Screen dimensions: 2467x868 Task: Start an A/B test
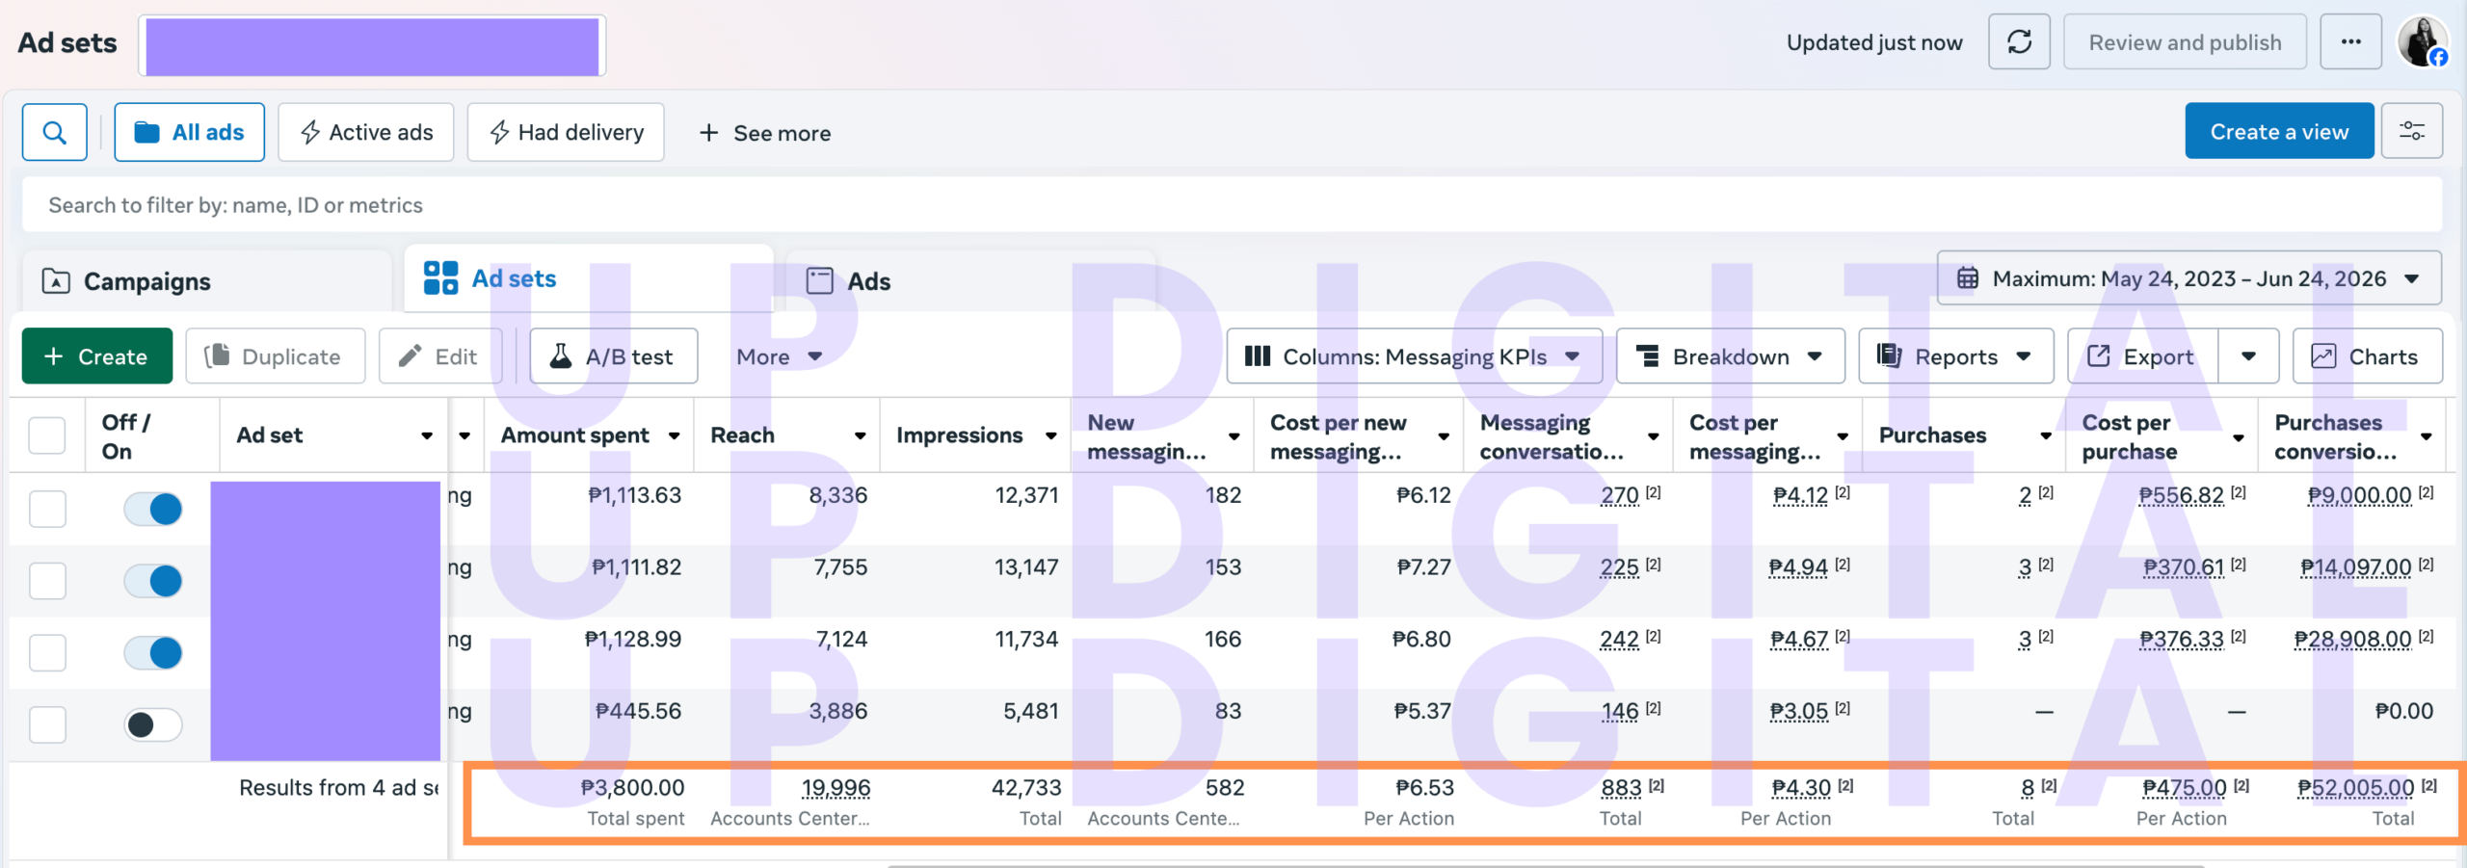(613, 356)
